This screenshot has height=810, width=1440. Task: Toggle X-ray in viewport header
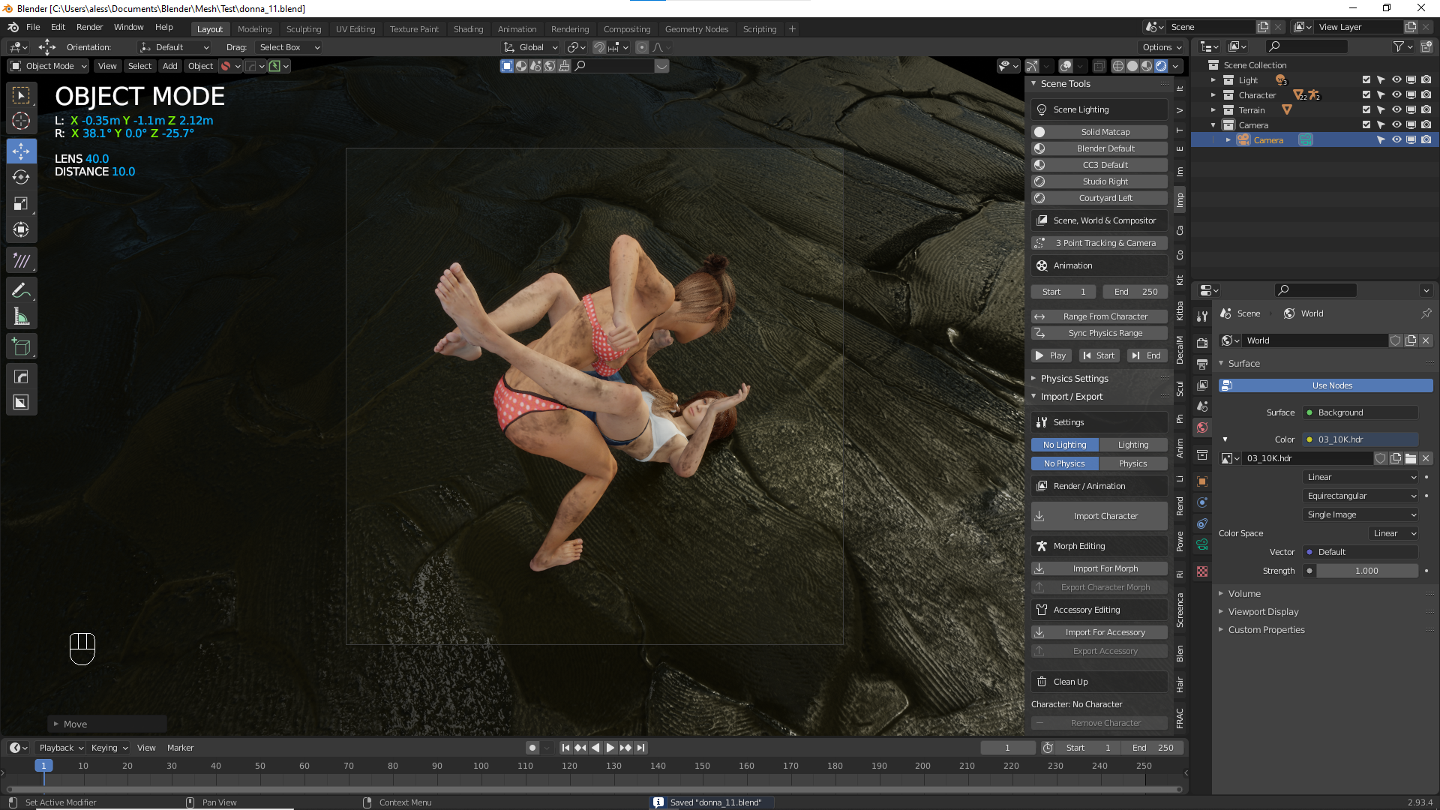pyautogui.click(x=1099, y=66)
